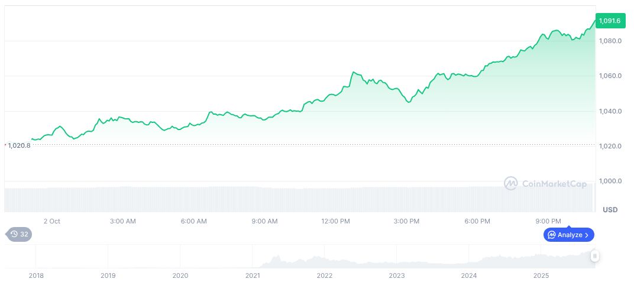Click the 12:00 PM time axis label
This screenshot has height=282, width=634.
tap(335, 221)
